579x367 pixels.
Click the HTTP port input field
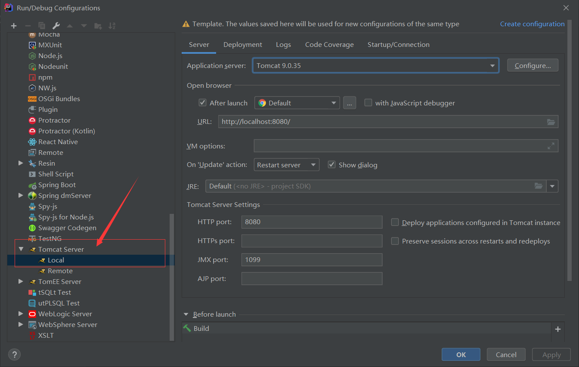312,222
